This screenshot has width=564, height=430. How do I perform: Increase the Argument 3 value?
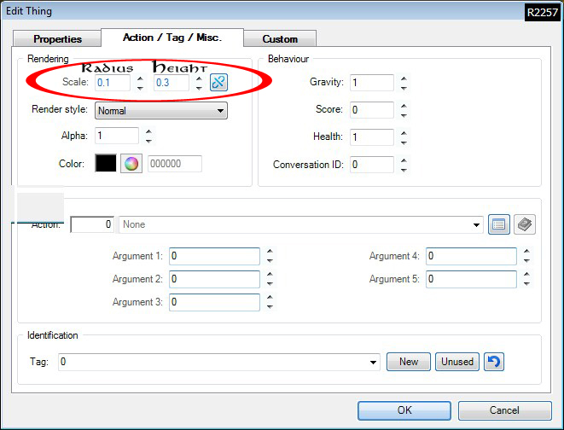[x=270, y=298]
